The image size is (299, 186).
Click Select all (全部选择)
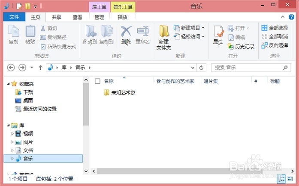point(275,28)
